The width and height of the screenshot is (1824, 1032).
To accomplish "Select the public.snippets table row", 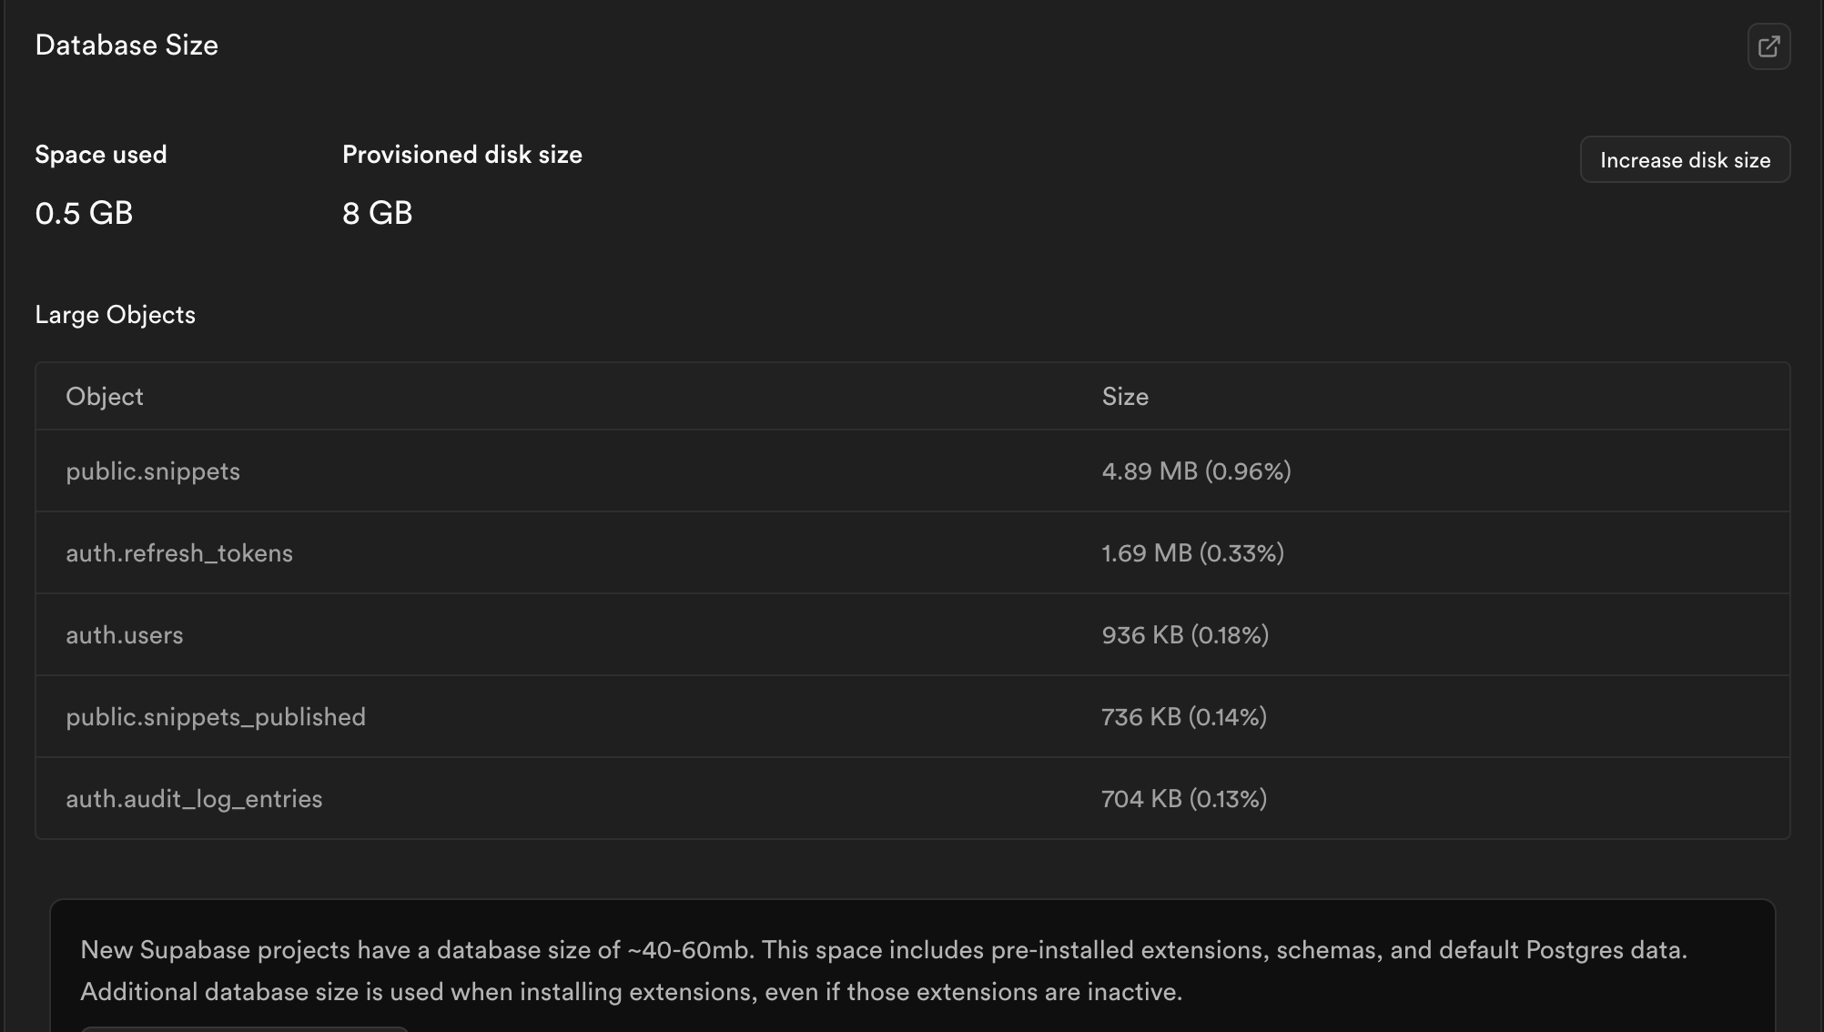I will click(x=153, y=471).
